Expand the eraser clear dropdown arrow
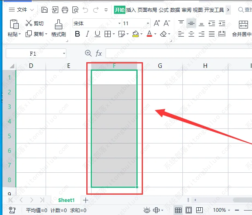Viewport: 252px width, 215px height. click(x=169, y=34)
